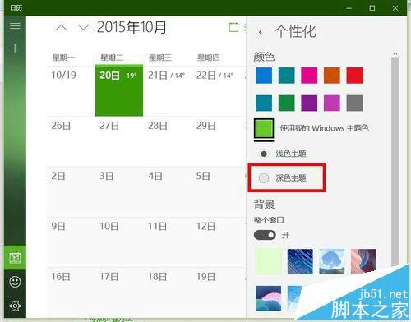
Task: Pick the light violet color swatch
Action: tap(332, 103)
